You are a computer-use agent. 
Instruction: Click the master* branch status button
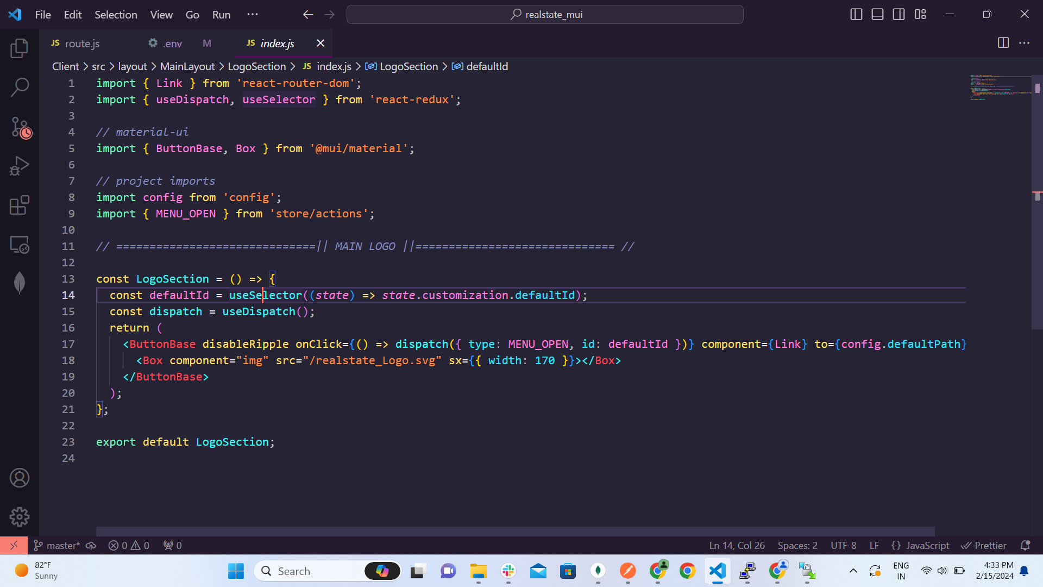click(x=57, y=545)
